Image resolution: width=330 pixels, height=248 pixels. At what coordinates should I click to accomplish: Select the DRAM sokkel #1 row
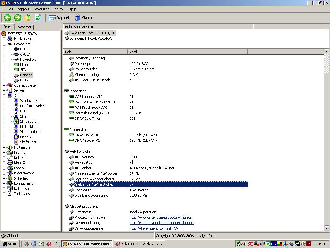tap(156, 135)
